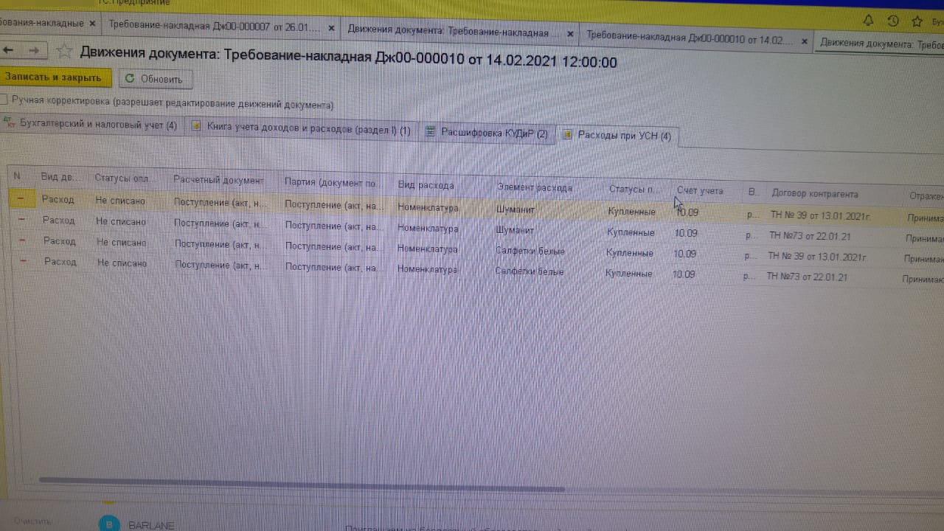Click ТН № 39 contract in Шуманит row
This screenshot has height=531, width=944.
822,215
